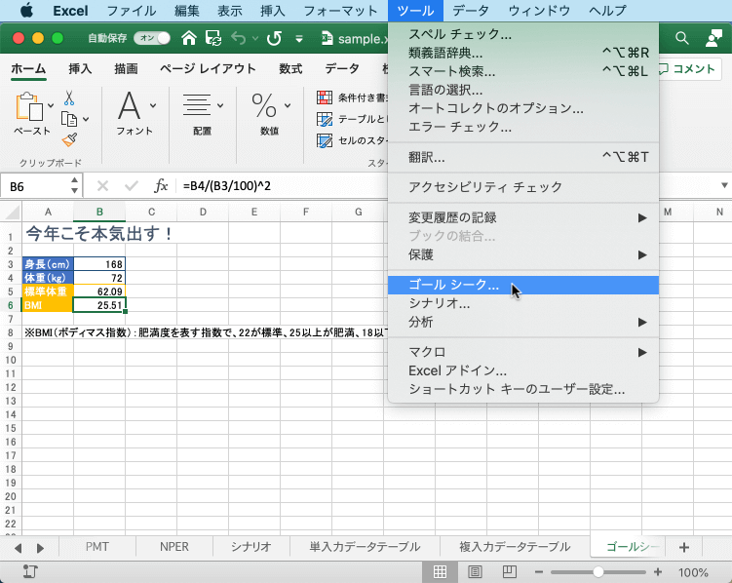Choose スペル チェック... from menu
732x583 pixels.
(x=522, y=34)
